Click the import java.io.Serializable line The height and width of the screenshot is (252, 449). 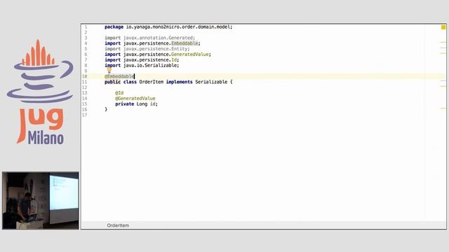click(142, 65)
